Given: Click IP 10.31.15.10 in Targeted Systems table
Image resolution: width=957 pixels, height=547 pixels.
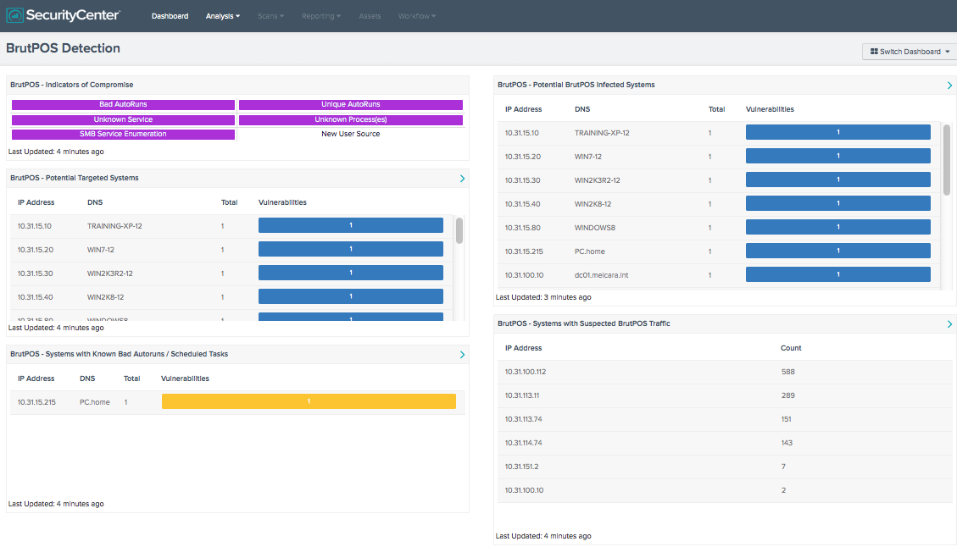Looking at the screenshot, I should tap(35, 226).
